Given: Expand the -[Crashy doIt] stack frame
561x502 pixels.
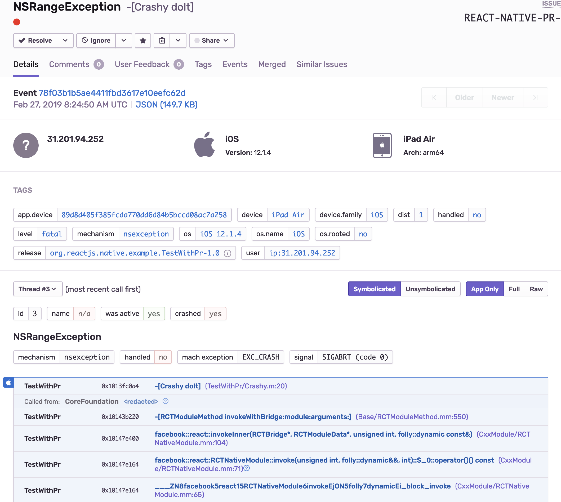Looking at the screenshot, I should pyautogui.click(x=281, y=386).
